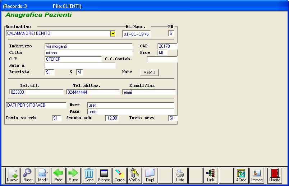
Task: Open the MEMO note button
Action: pos(149,73)
